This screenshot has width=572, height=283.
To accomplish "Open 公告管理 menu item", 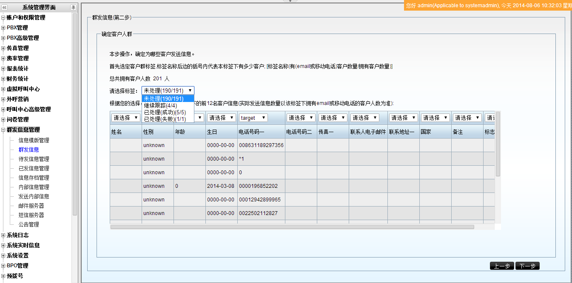I will pos(28,224).
